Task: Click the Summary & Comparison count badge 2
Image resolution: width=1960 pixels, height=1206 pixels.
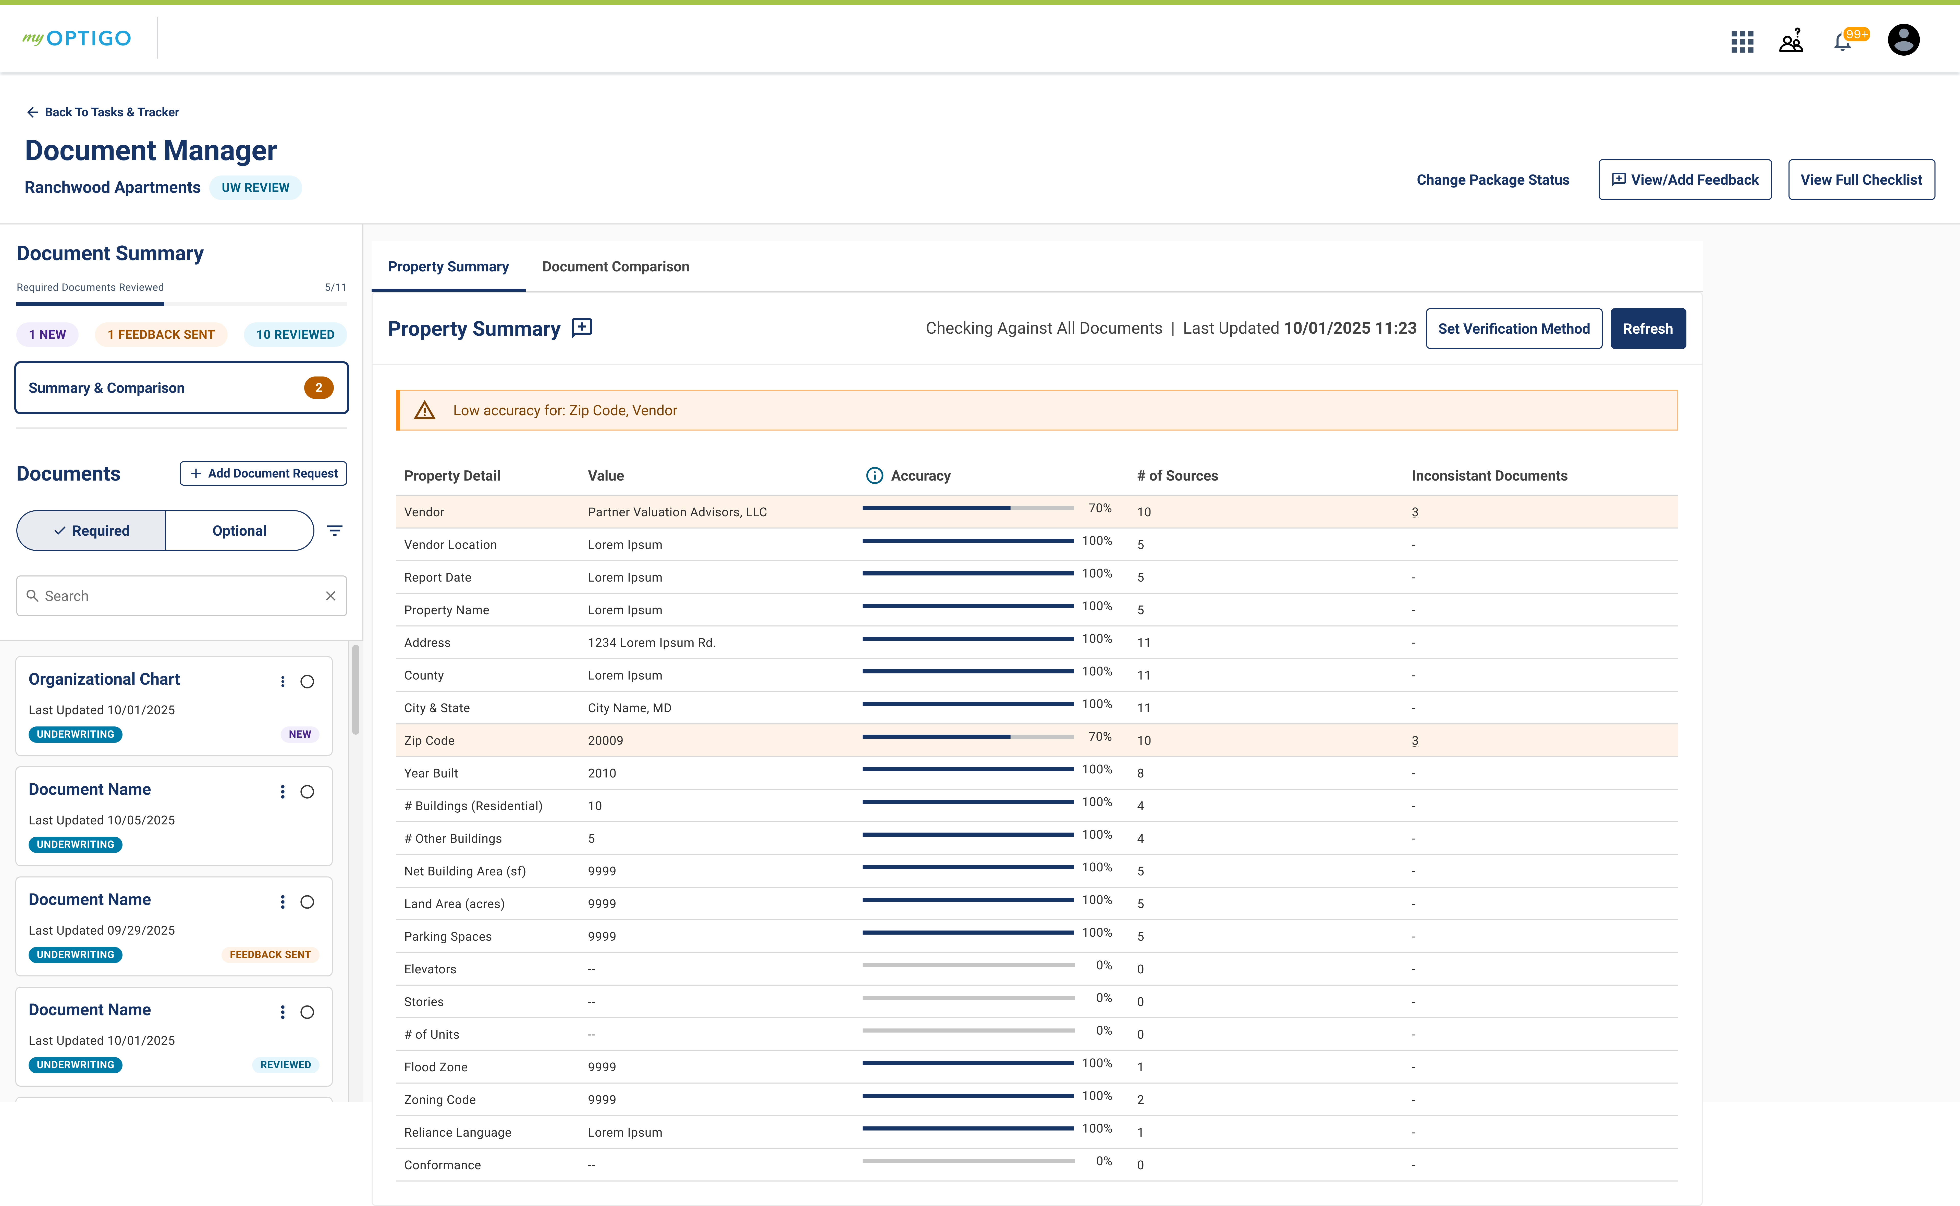Action: pos(318,388)
